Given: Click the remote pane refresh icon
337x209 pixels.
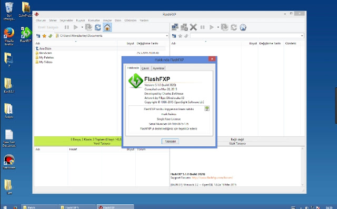Looking at the screenshot, I should click(x=234, y=27).
